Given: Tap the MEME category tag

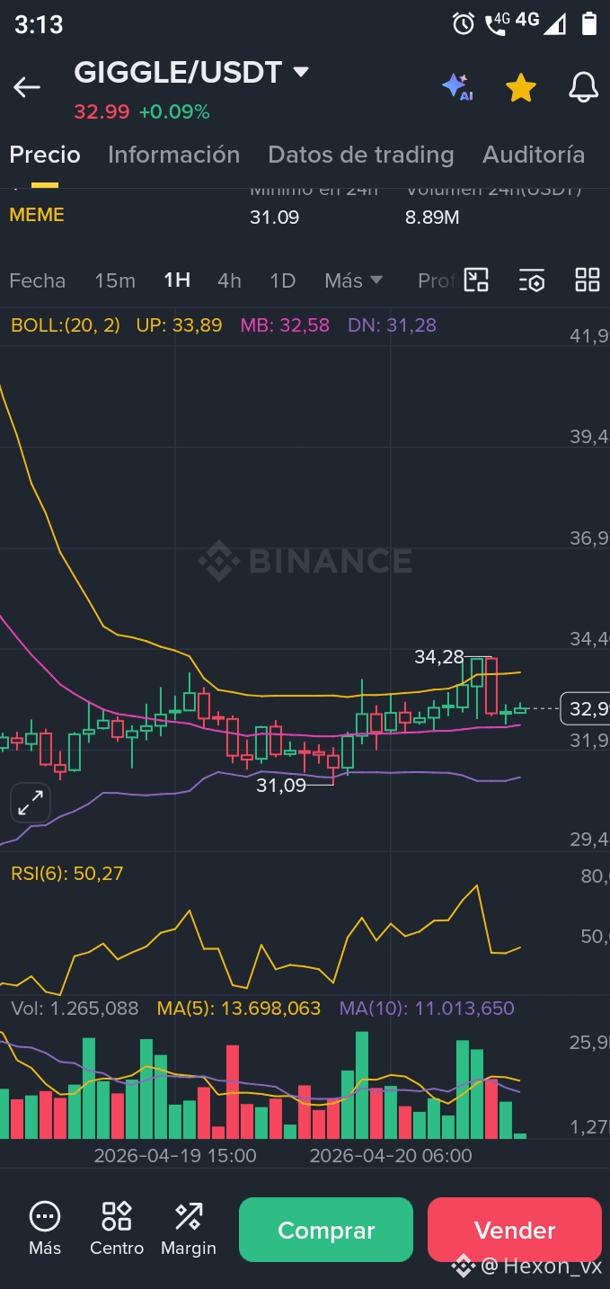Looking at the screenshot, I should pyautogui.click(x=37, y=215).
